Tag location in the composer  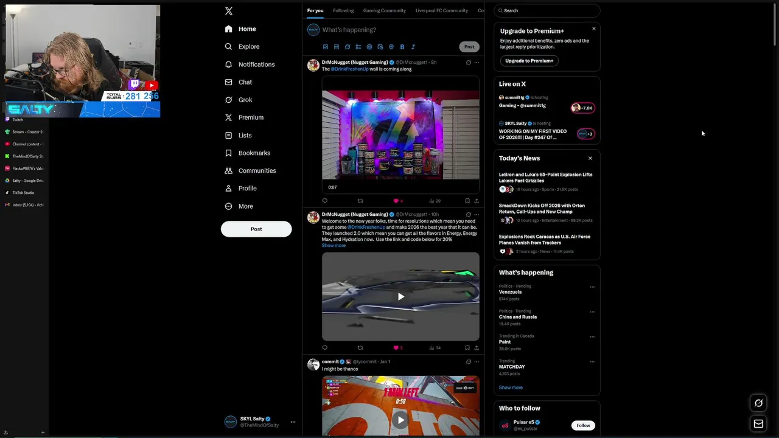[391, 47]
